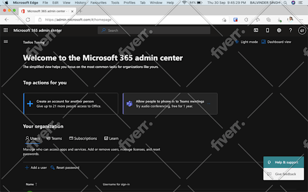Switch to Light mode

(246, 42)
